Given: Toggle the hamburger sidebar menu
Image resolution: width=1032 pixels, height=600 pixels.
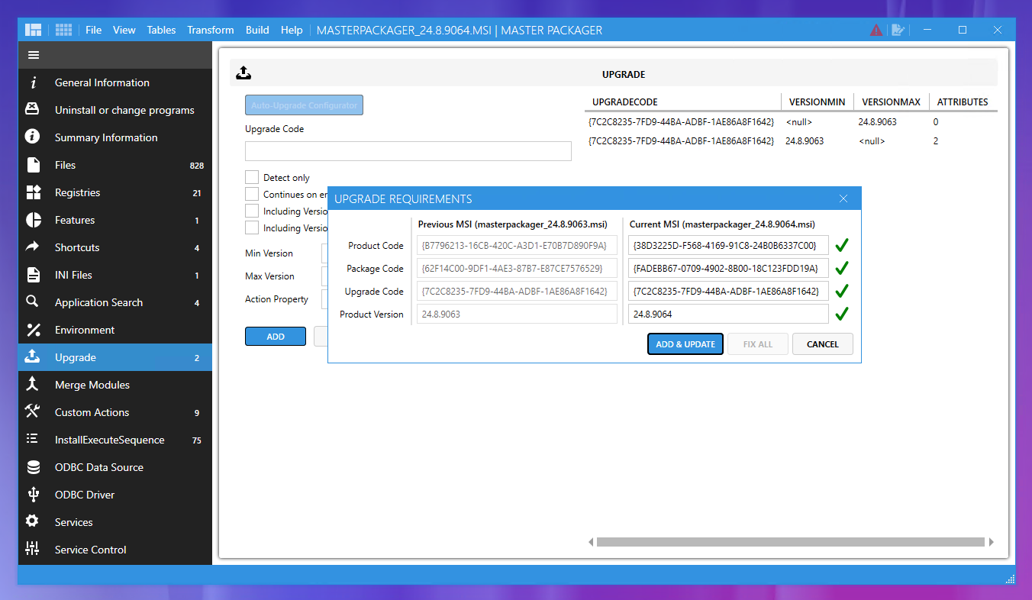Looking at the screenshot, I should (x=34, y=55).
